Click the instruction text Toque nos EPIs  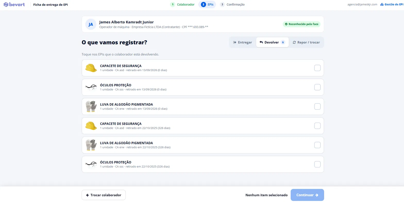click(x=120, y=54)
